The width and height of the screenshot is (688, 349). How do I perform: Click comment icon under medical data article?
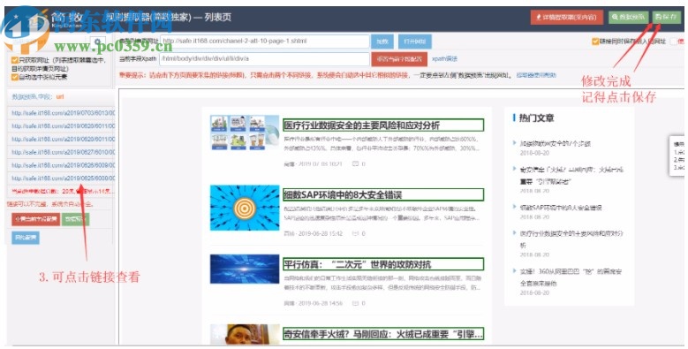[356, 163]
